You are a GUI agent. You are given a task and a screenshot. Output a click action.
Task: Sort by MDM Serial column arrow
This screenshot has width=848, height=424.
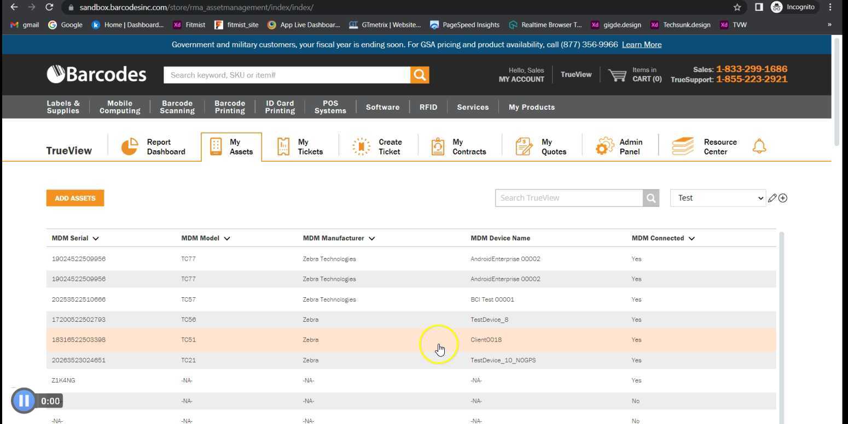point(96,239)
